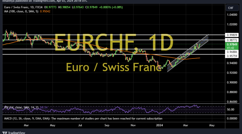
Task: Select the 0.96886 support level label
Action: point(232,52)
